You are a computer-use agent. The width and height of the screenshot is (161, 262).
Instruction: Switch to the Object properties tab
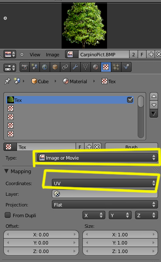pyautogui.click(x=55, y=67)
